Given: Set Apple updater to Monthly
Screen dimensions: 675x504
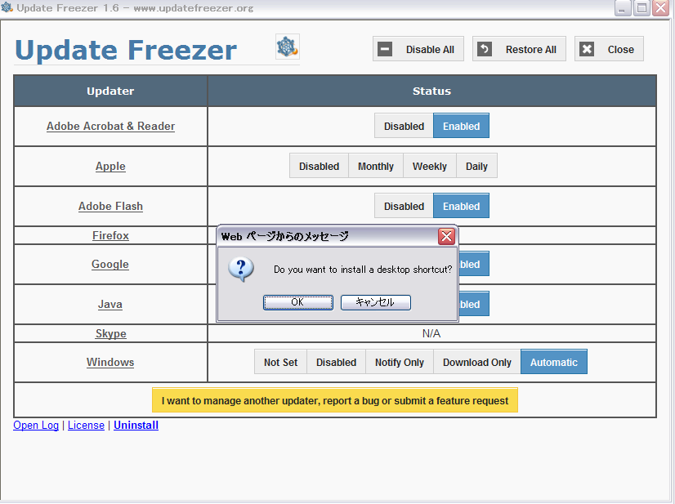Looking at the screenshot, I should coord(376,166).
